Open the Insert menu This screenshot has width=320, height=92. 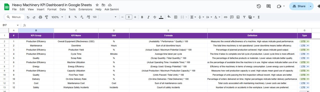pyautogui.click(x=40, y=9)
